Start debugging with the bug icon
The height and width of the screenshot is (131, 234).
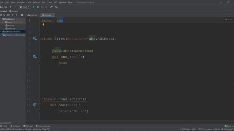coord(38,7)
